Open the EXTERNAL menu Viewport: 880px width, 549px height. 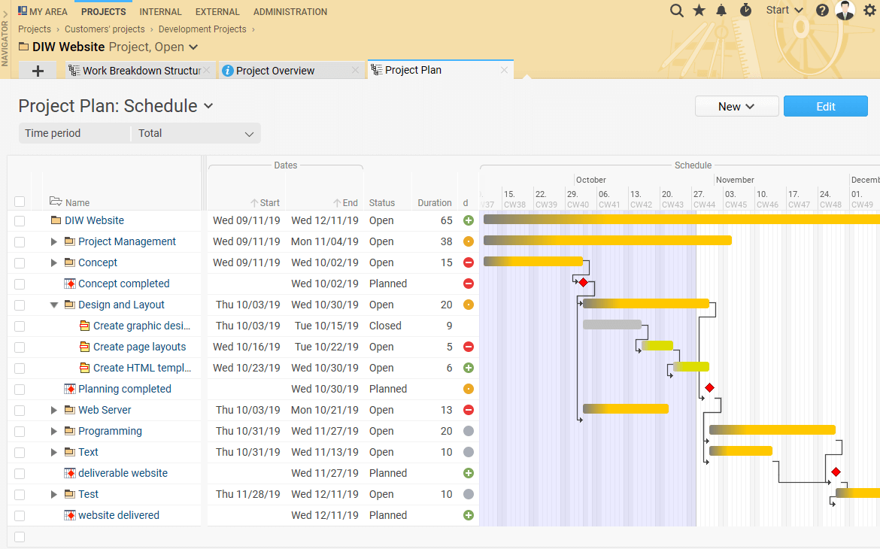click(217, 11)
